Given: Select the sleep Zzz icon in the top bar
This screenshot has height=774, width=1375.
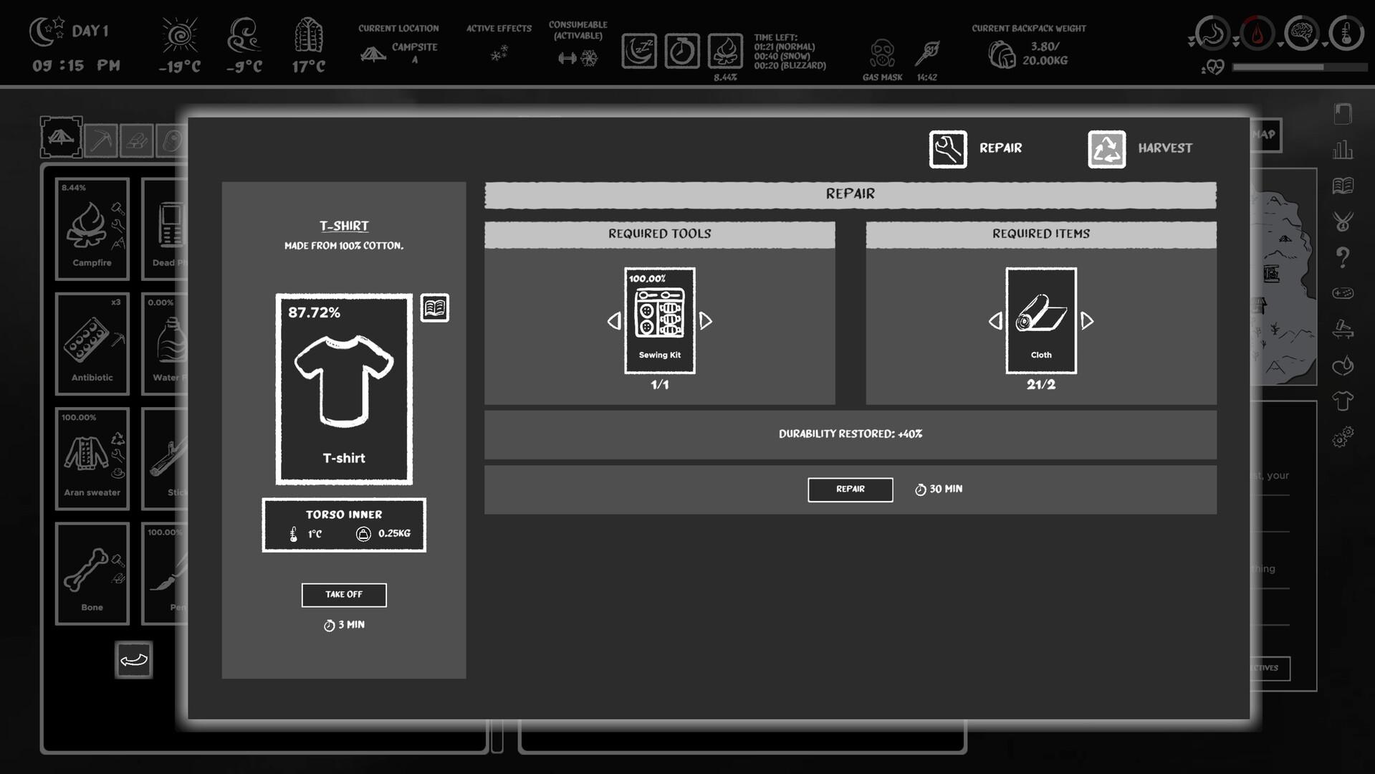Looking at the screenshot, I should click(x=638, y=50).
